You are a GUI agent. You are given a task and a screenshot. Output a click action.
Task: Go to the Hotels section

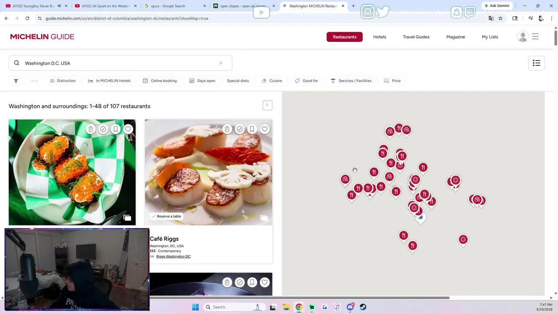[380, 37]
